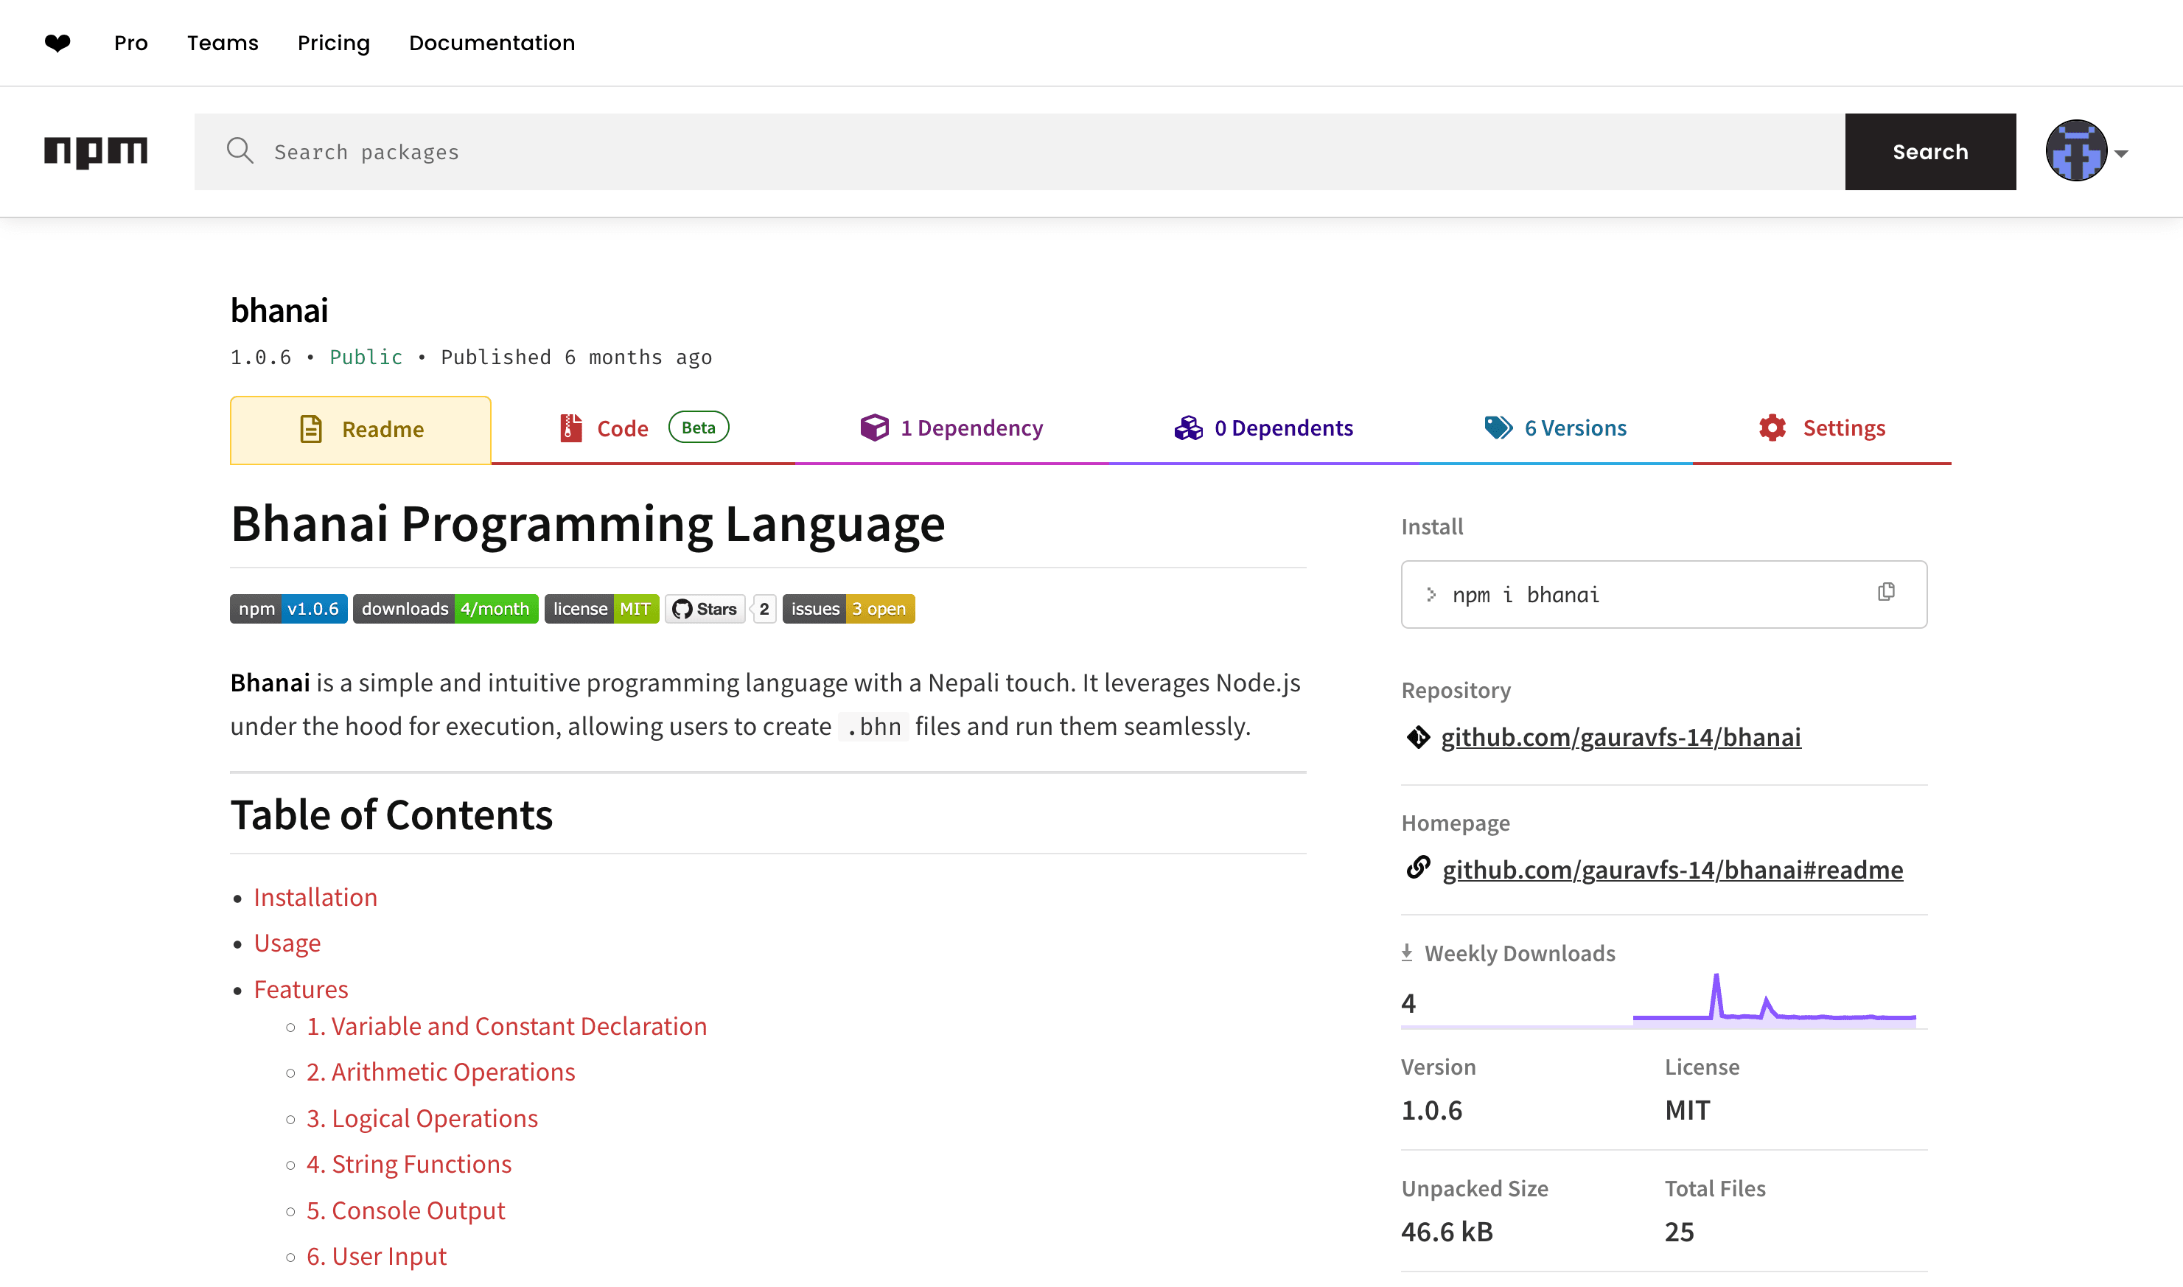
Task: Open the 1 Dependency tab
Action: (952, 428)
